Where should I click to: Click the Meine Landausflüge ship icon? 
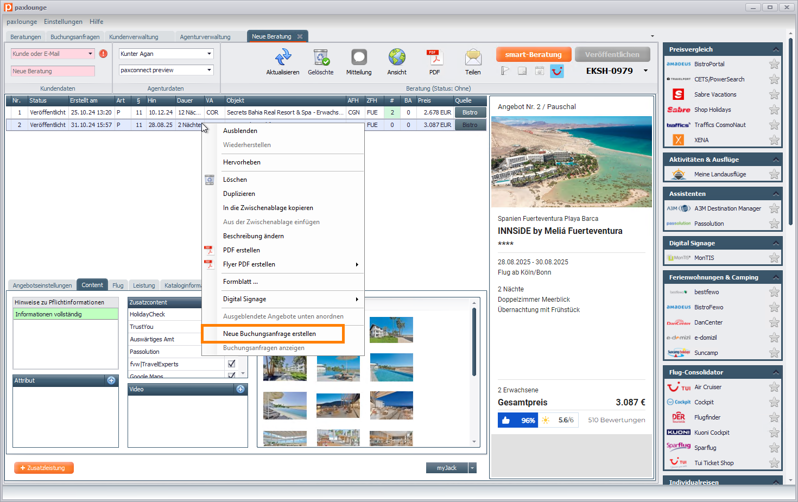679,174
